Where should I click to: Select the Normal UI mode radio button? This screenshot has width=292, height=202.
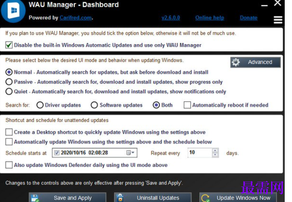pos(9,72)
